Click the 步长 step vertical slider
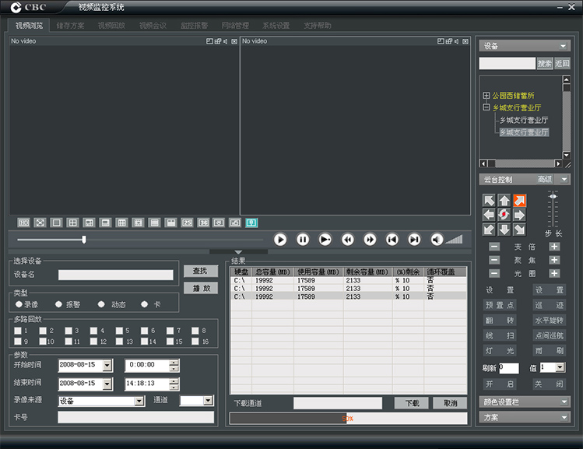The height and width of the screenshot is (449, 583). coord(553,209)
